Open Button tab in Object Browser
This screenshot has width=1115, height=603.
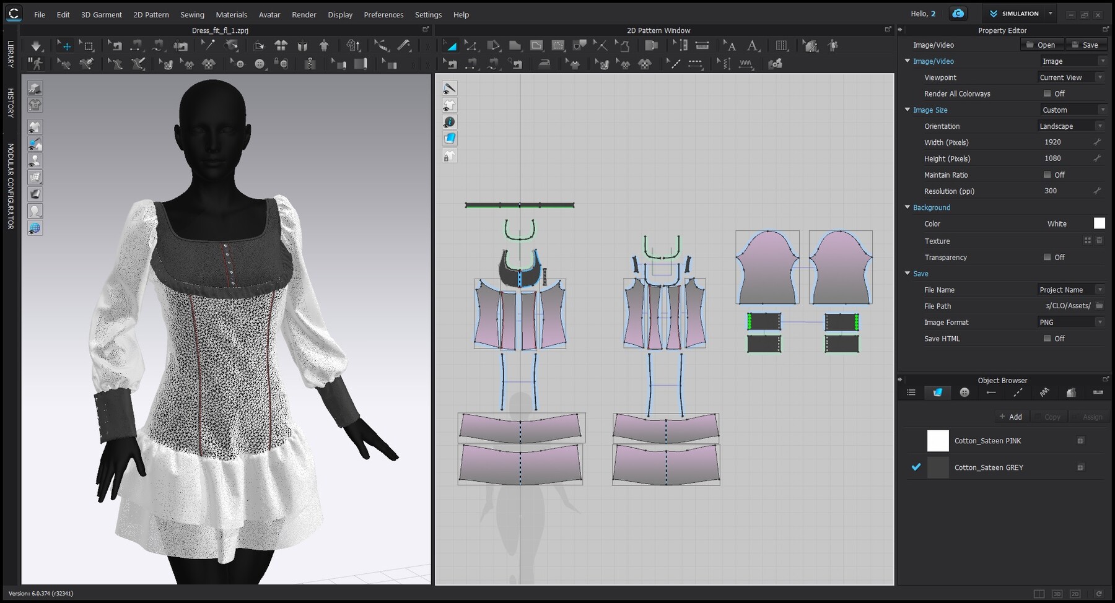pyautogui.click(x=964, y=393)
